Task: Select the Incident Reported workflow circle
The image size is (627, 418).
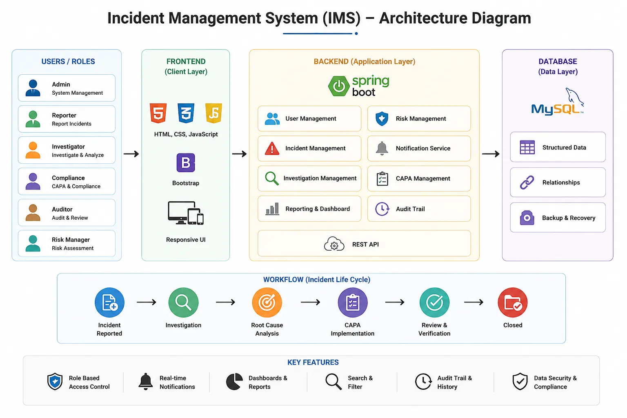Action: pos(109,302)
